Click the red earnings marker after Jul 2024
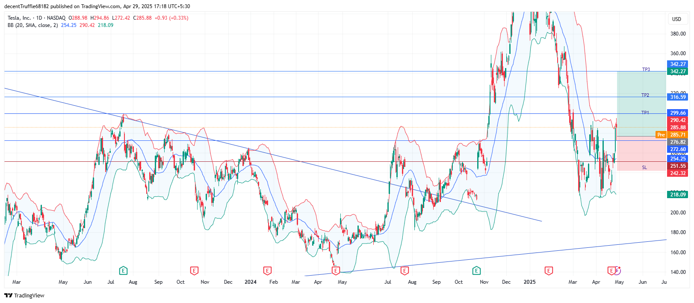This screenshot has width=694, height=303. coord(405,270)
